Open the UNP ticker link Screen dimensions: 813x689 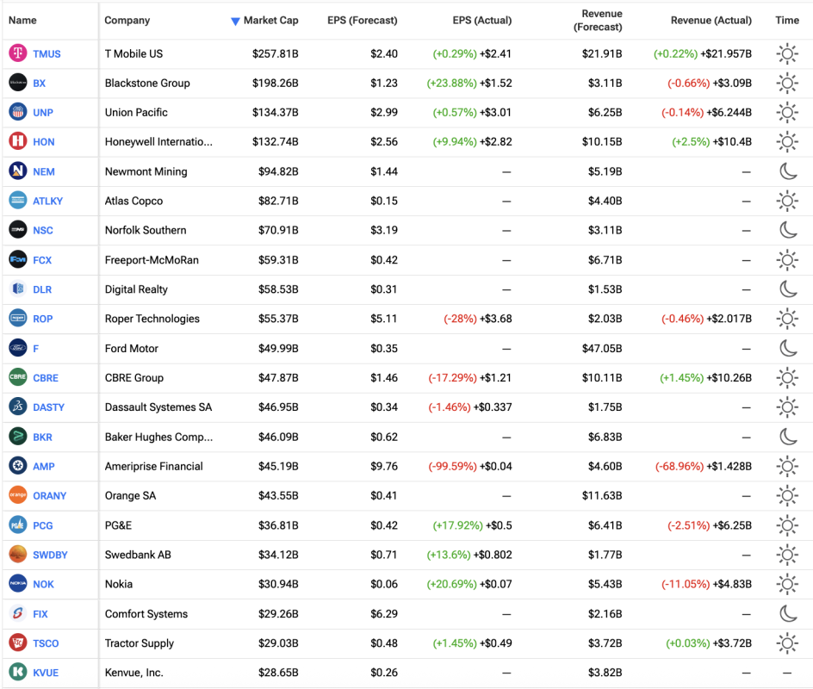[43, 113]
